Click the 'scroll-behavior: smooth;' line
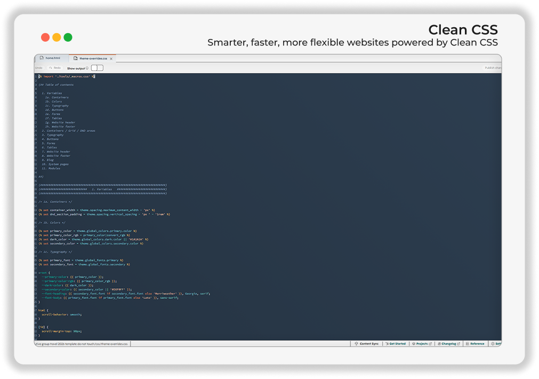 (x=61, y=314)
